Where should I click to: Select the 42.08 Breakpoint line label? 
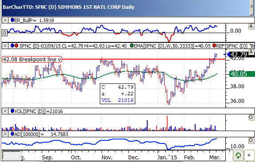coord(32,60)
